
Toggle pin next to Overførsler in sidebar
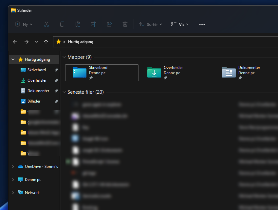point(56,80)
